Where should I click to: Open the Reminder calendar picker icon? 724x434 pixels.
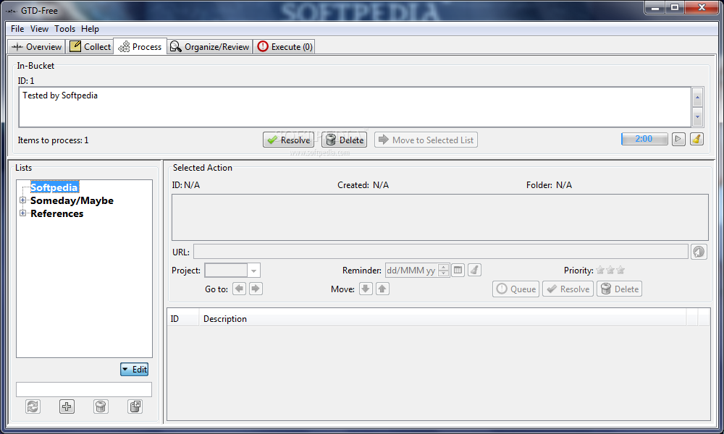click(x=458, y=270)
